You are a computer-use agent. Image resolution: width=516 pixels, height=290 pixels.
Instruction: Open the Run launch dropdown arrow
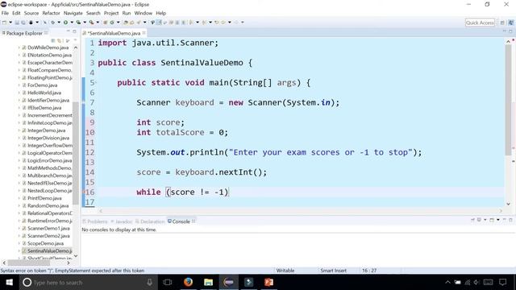(x=72, y=23)
